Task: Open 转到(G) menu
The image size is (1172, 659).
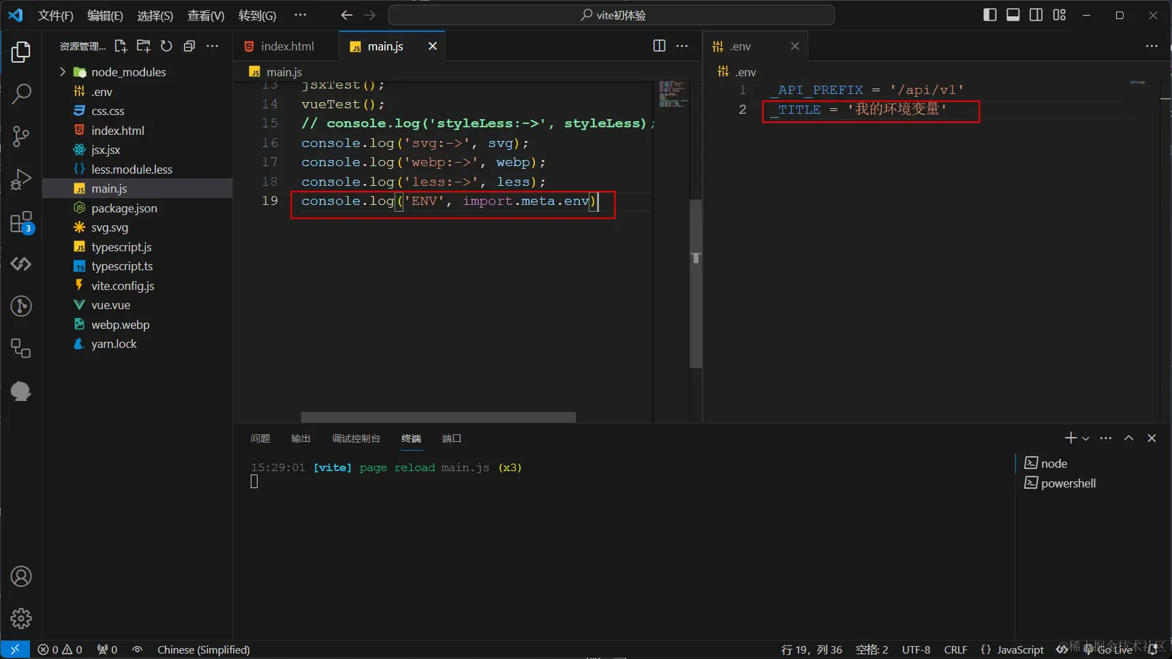Action: point(257,15)
